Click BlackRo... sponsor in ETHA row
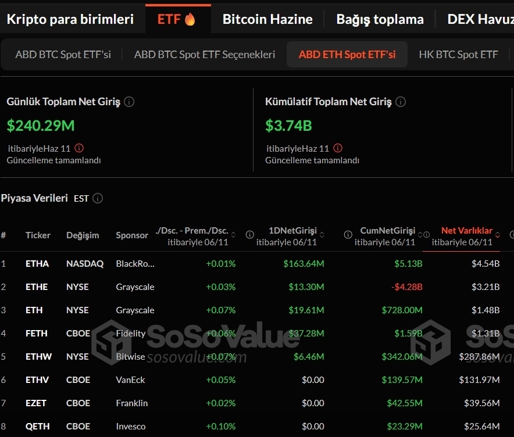Screen dimensions: 514x437 pos(135,264)
